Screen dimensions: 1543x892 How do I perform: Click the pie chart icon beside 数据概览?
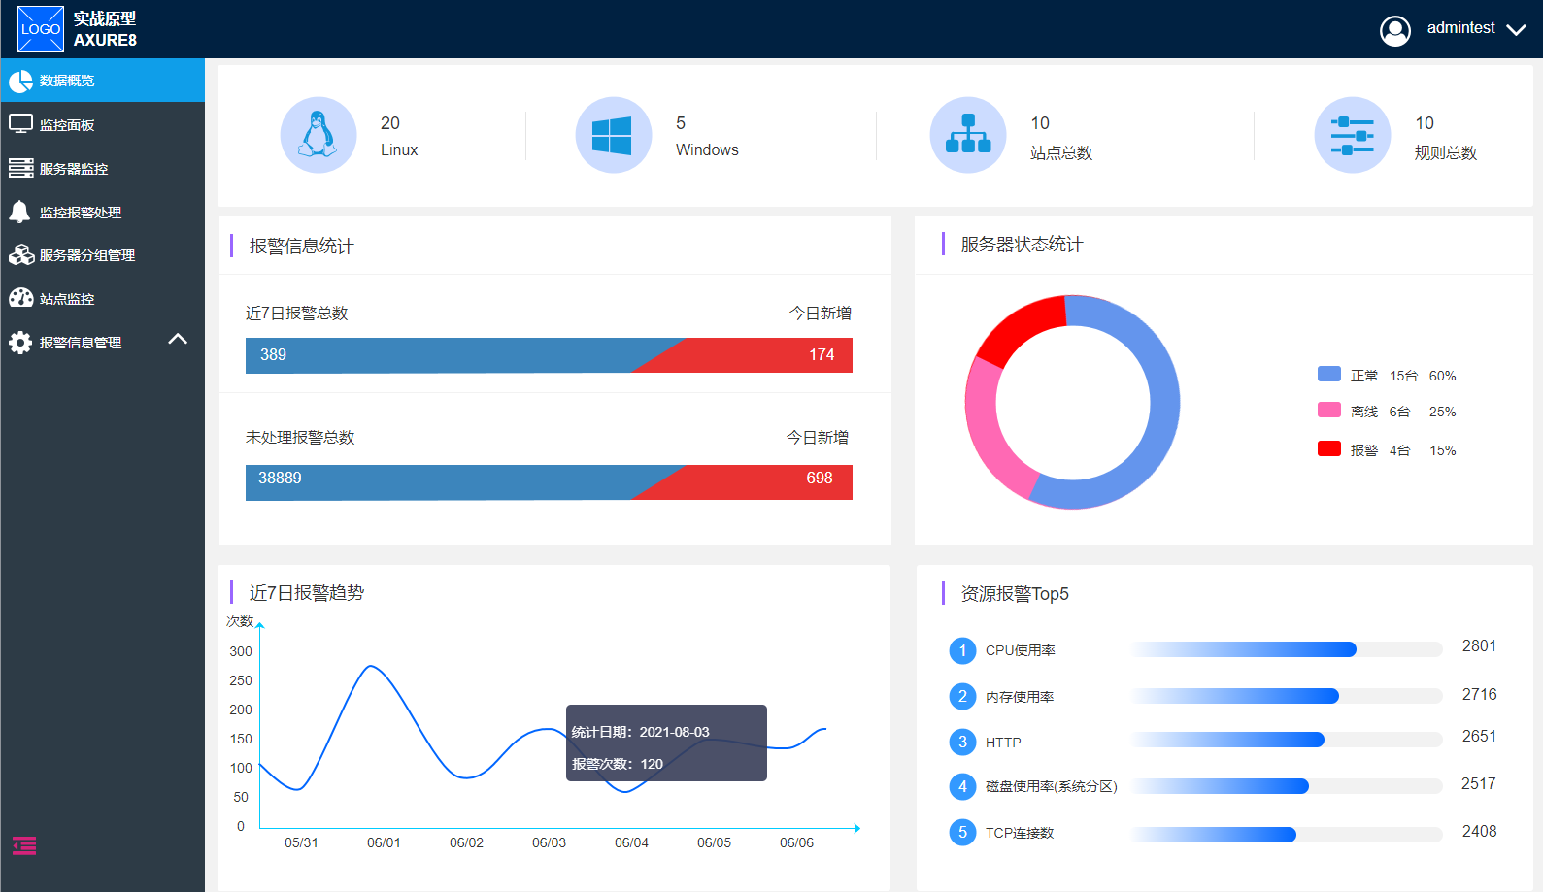[x=20, y=82]
